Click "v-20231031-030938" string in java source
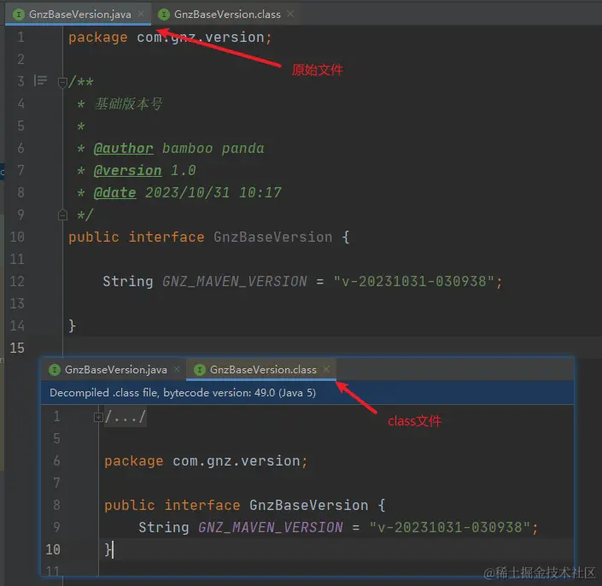 [x=413, y=282]
